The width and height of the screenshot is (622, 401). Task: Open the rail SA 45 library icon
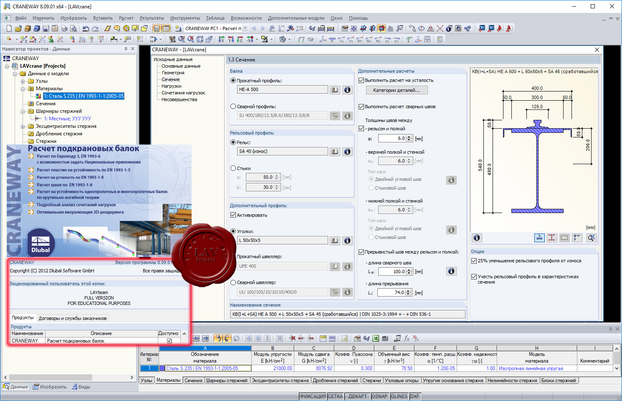point(335,152)
